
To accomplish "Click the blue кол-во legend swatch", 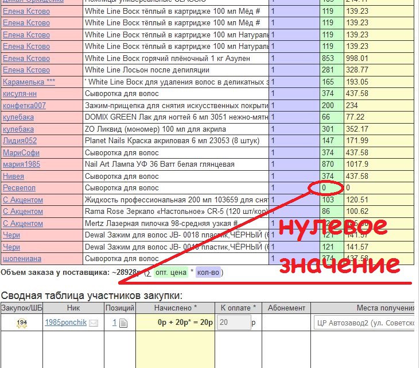I will (208, 273).
